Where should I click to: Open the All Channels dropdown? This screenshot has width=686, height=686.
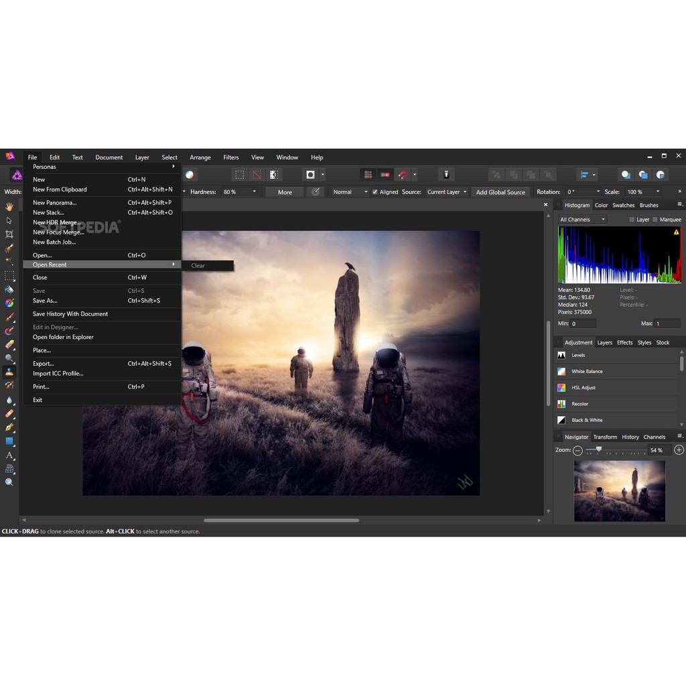click(x=582, y=220)
